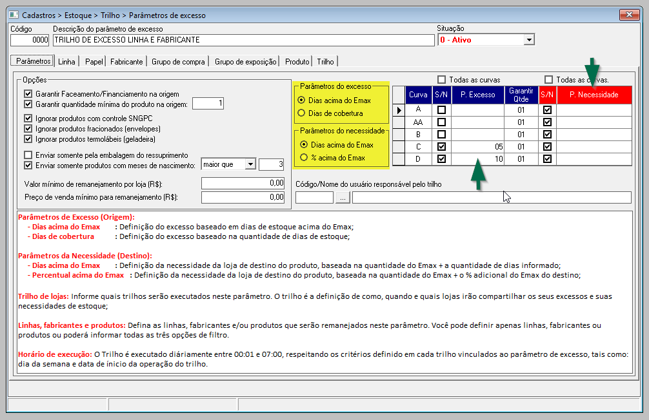Click the P. Excesso column header
Screen dimensions: 649x420
click(477, 95)
